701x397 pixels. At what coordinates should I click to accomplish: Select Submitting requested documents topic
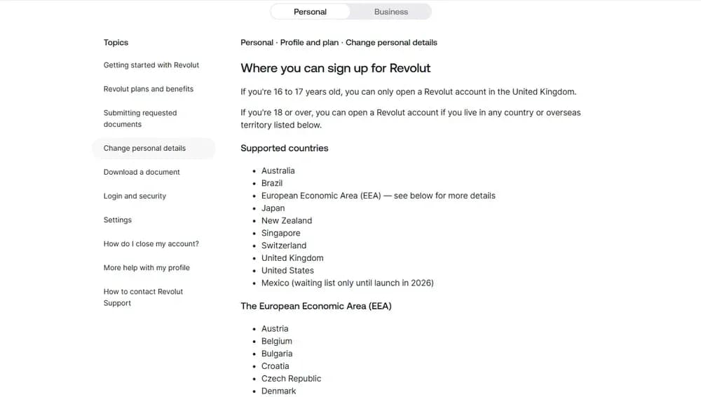(x=140, y=119)
